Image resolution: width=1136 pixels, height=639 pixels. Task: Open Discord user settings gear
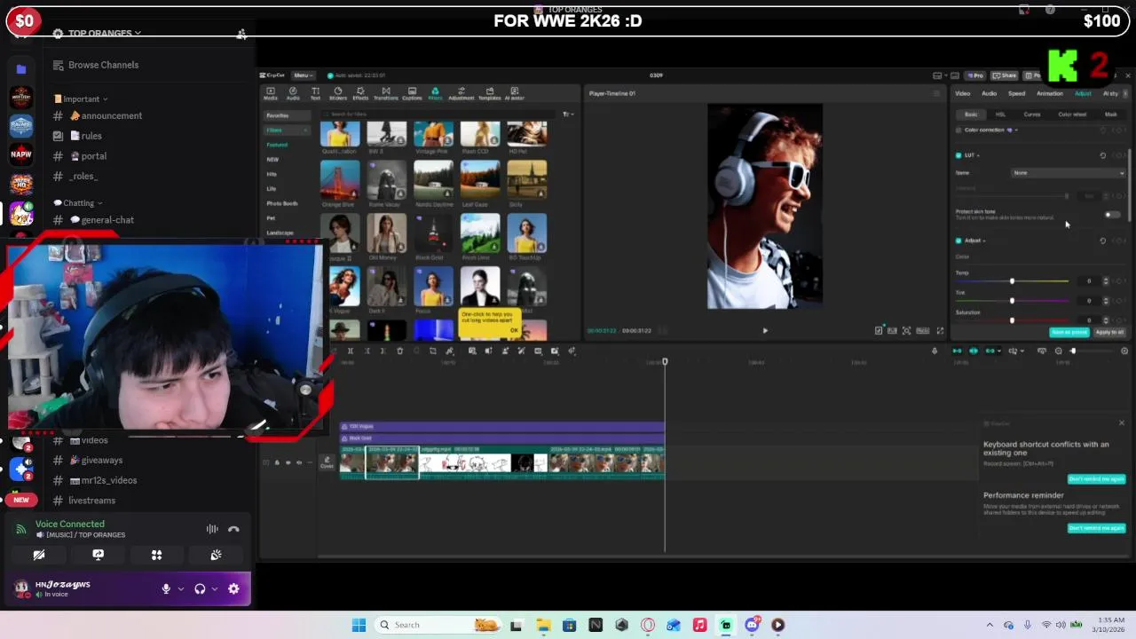click(233, 588)
